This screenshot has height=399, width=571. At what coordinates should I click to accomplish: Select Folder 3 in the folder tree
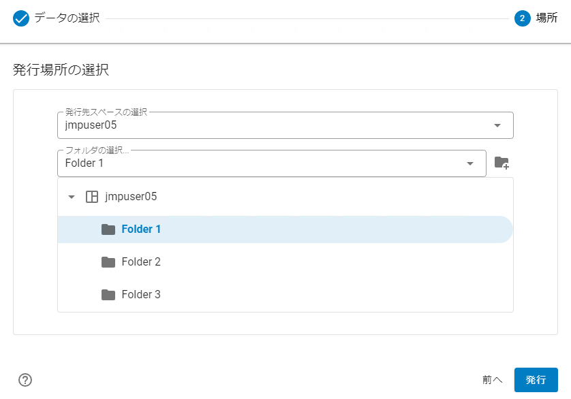(141, 294)
